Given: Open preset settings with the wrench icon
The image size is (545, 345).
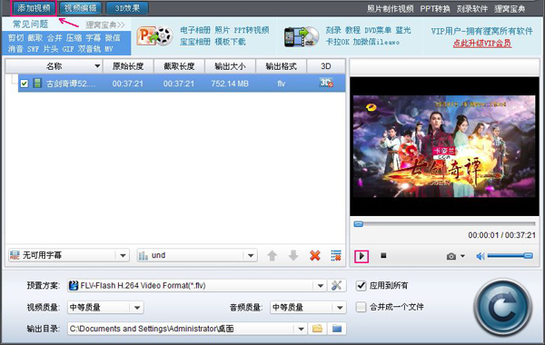Looking at the screenshot, I should 336,286.
